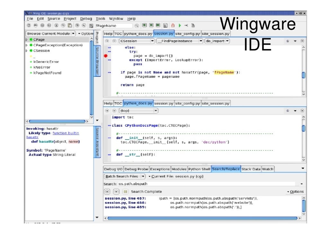Open the Current File: session.py (cgi) selector
The height and width of the screenshot is (234, 331).
coord(176,176)
